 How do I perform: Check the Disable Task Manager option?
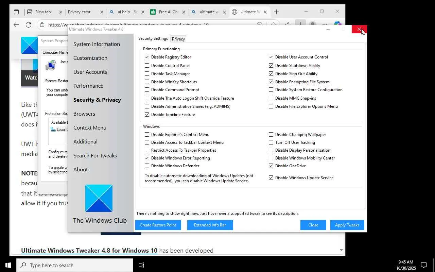pyautogui.click(x=147, y=74)
